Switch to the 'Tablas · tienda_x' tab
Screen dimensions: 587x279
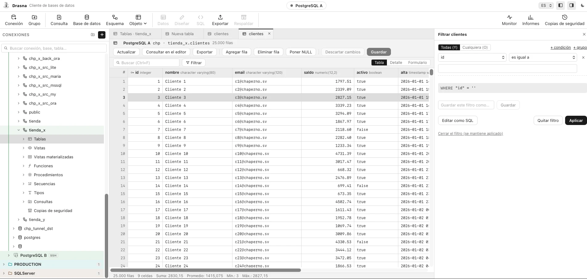(135, 34)
